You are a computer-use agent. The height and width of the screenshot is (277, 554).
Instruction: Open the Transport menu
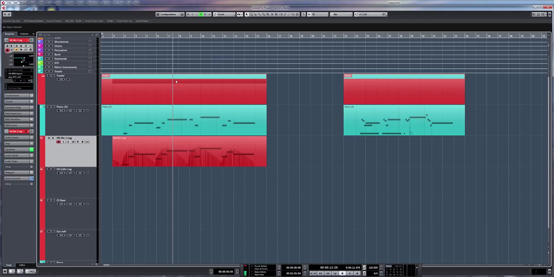point(70,3)
